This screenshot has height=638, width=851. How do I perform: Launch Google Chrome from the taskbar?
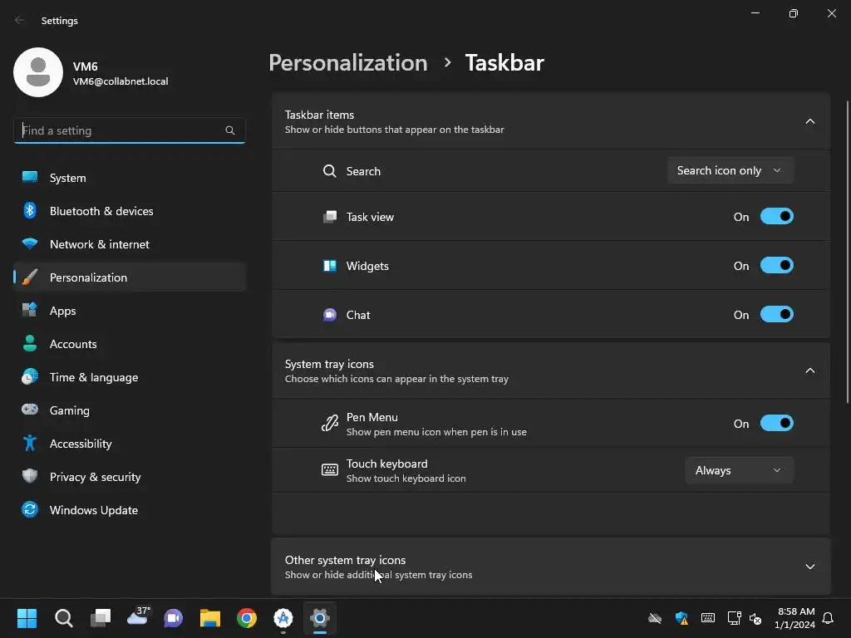247,618
